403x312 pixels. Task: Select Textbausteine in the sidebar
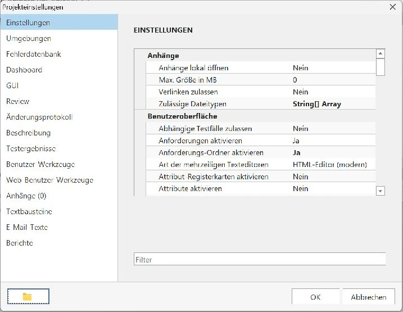59,211
